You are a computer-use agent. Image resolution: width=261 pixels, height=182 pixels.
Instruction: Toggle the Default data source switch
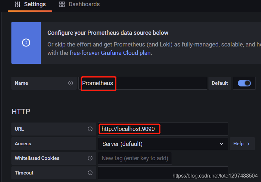coord(244,83)
